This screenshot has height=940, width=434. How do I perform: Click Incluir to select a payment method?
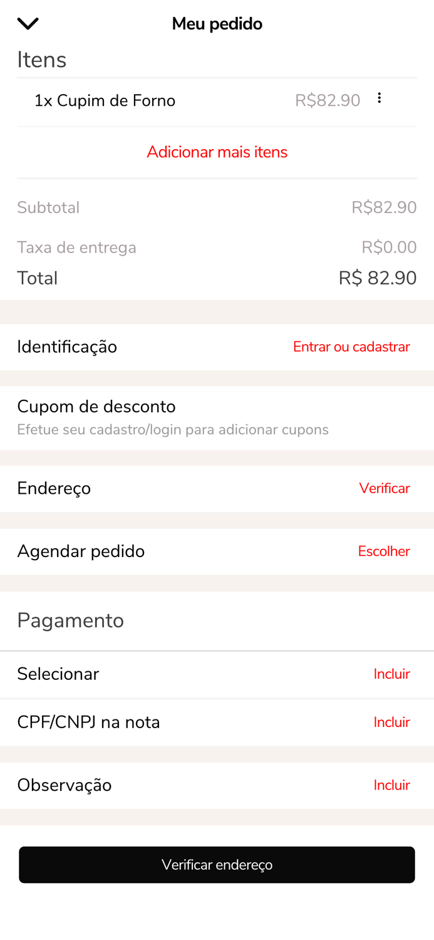(x=391, y=674)
